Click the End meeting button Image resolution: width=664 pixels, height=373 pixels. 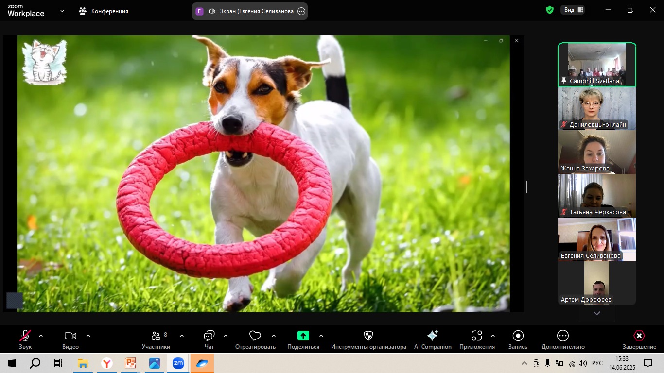[x=639, y=336]
